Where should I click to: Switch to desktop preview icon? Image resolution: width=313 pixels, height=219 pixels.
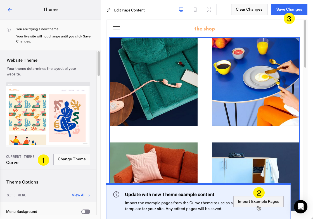181,10
